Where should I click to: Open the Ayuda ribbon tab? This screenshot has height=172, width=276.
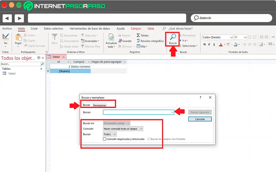[x=120, y=29]
